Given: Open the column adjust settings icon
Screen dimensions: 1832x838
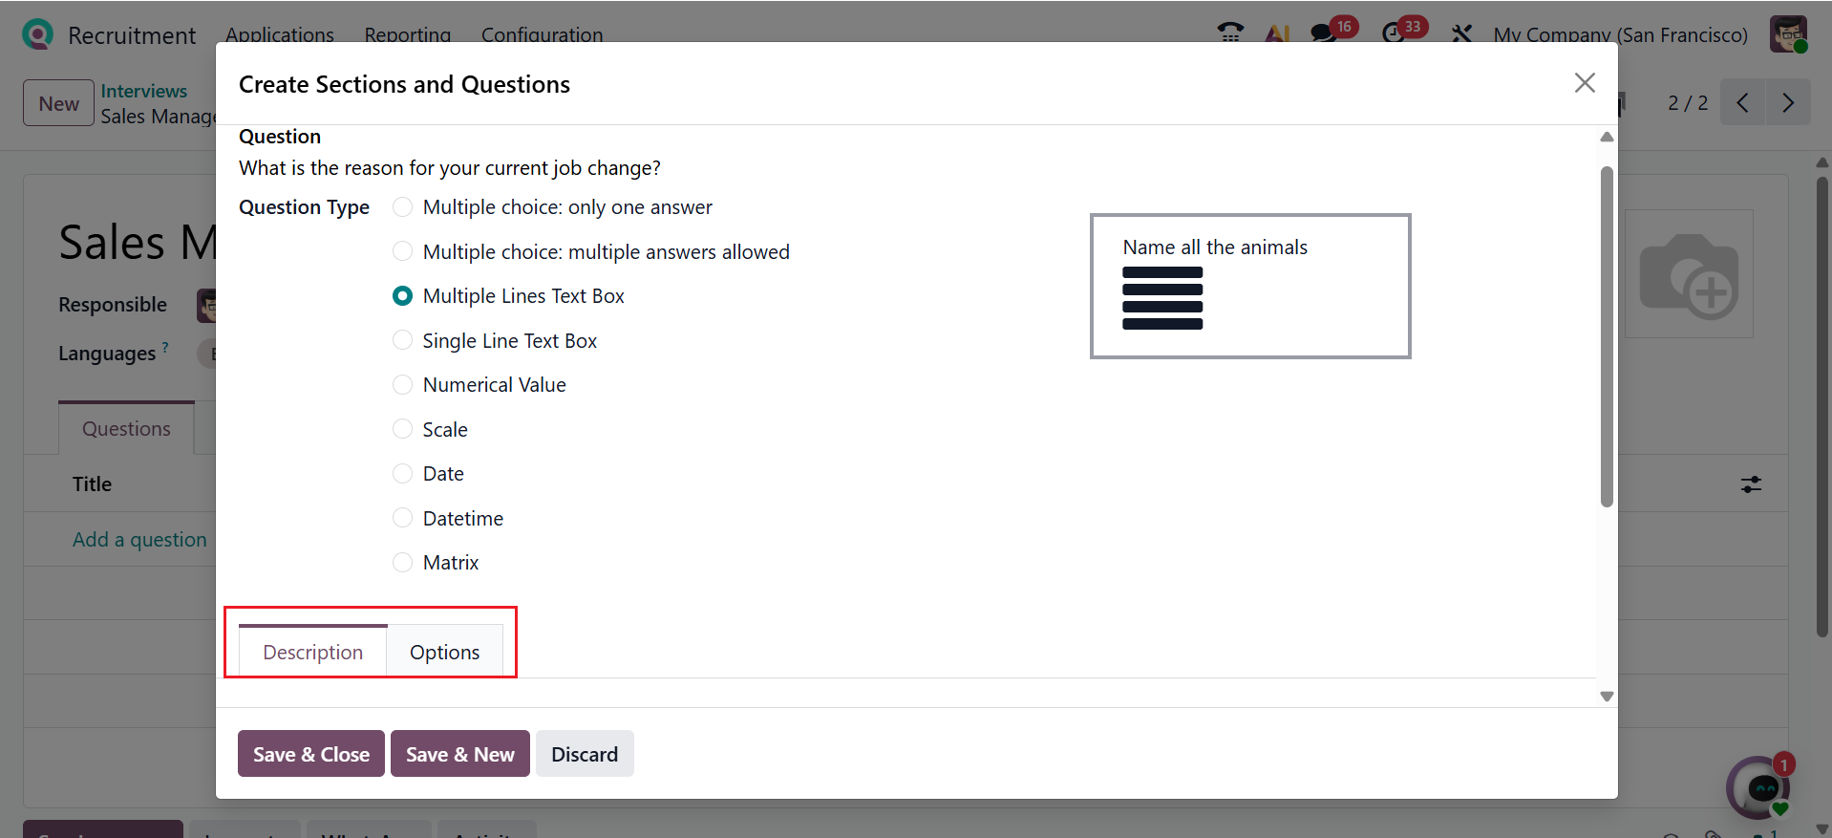Looking at the screenshot, I should point(1750,484).
